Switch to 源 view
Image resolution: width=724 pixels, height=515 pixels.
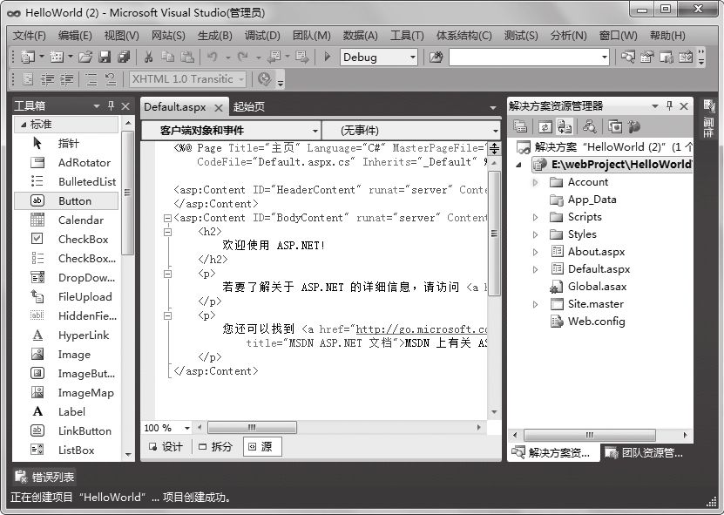coord(261,447)
